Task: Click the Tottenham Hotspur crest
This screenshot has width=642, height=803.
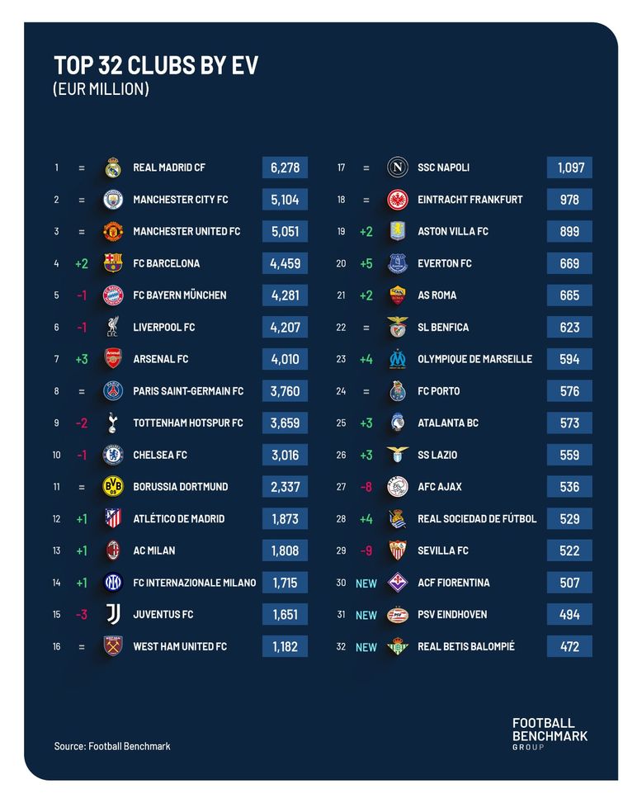Action: (113, 423)
